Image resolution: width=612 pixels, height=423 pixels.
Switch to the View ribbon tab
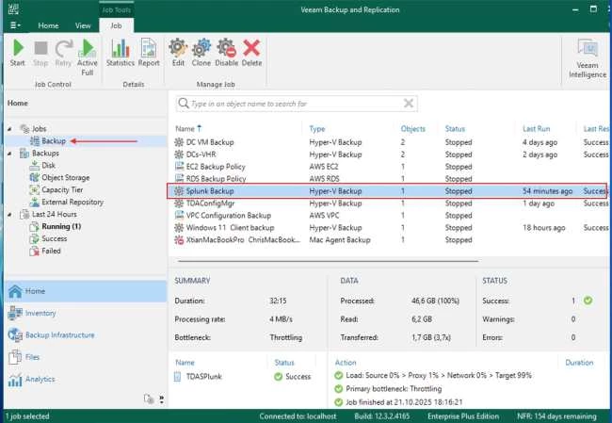point(83,26)
